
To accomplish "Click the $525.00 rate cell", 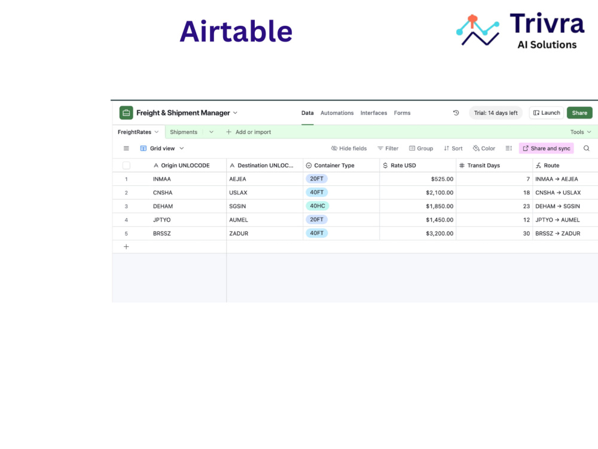I will pos(418,179).
